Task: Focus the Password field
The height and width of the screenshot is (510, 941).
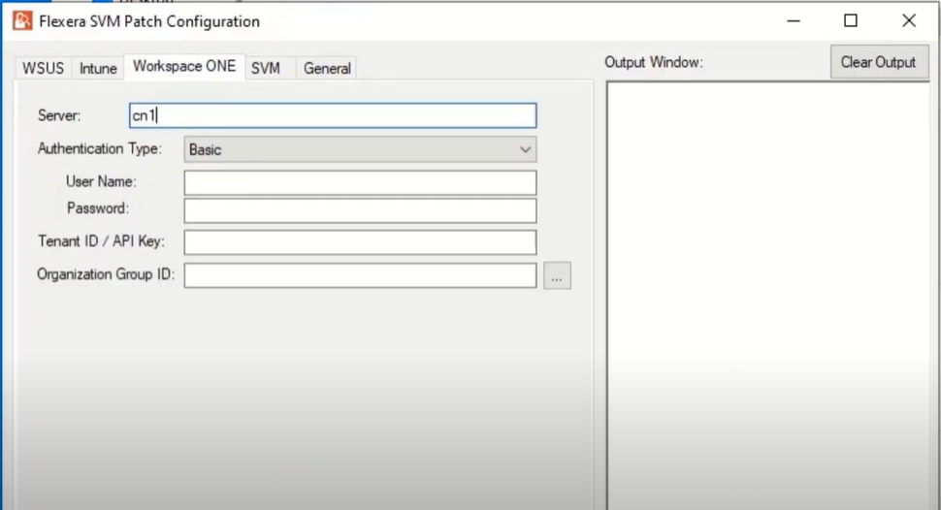Action: click(x=360, y=210)
